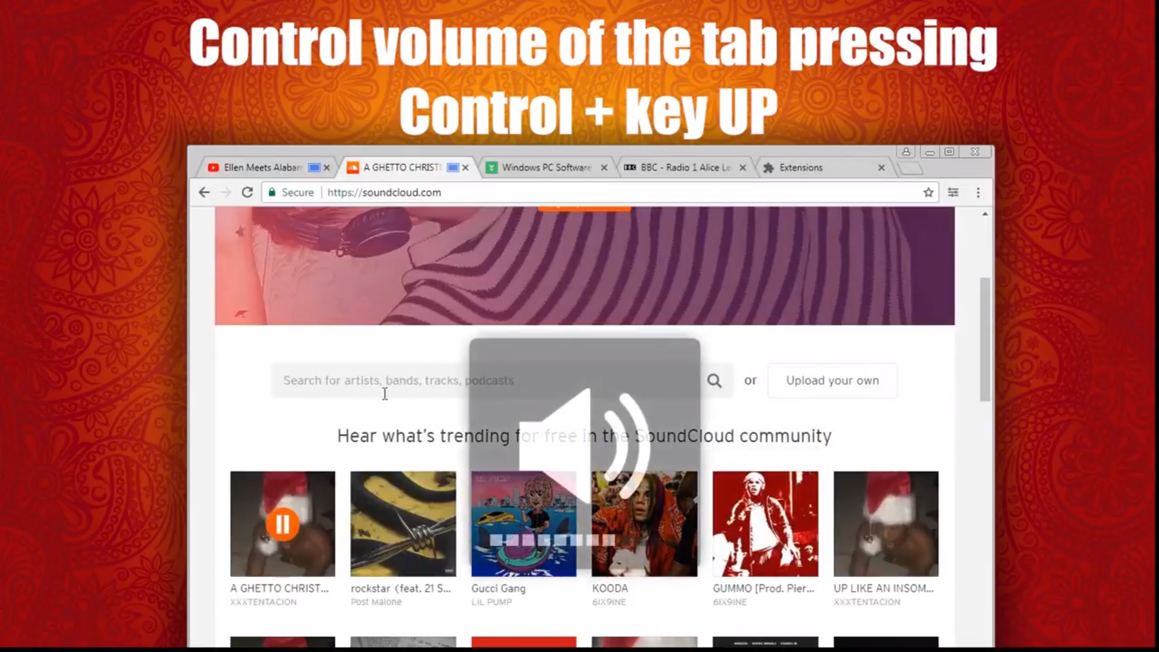Click the bookmark star icon

tap(928, 192)
